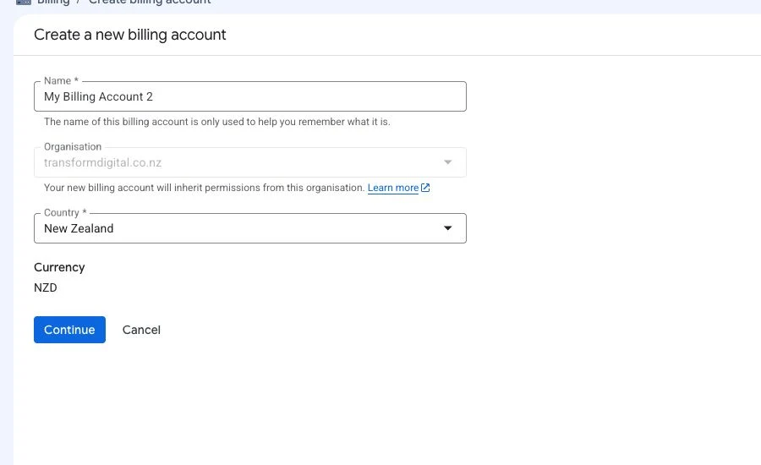761x465 pixels.
Task: Click the text about inheriting organisation permissions
Action: coord(204,188)
